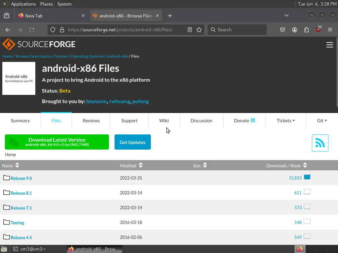
Task: Open the Support tab
Action: point(129,121)
